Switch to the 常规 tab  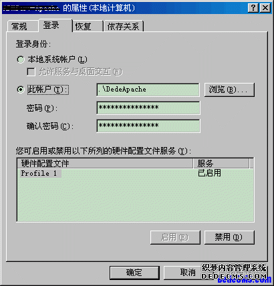[20, 27]
